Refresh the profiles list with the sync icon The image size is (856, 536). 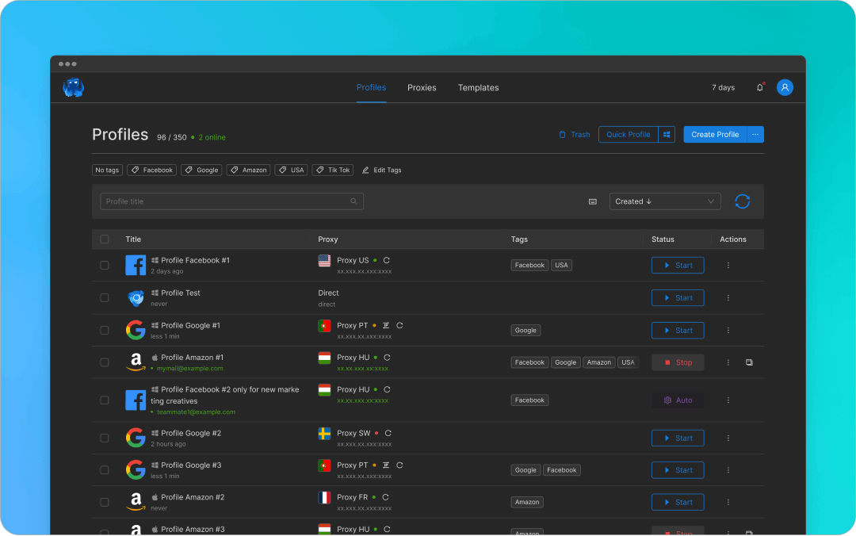click(x=742, y=201)
